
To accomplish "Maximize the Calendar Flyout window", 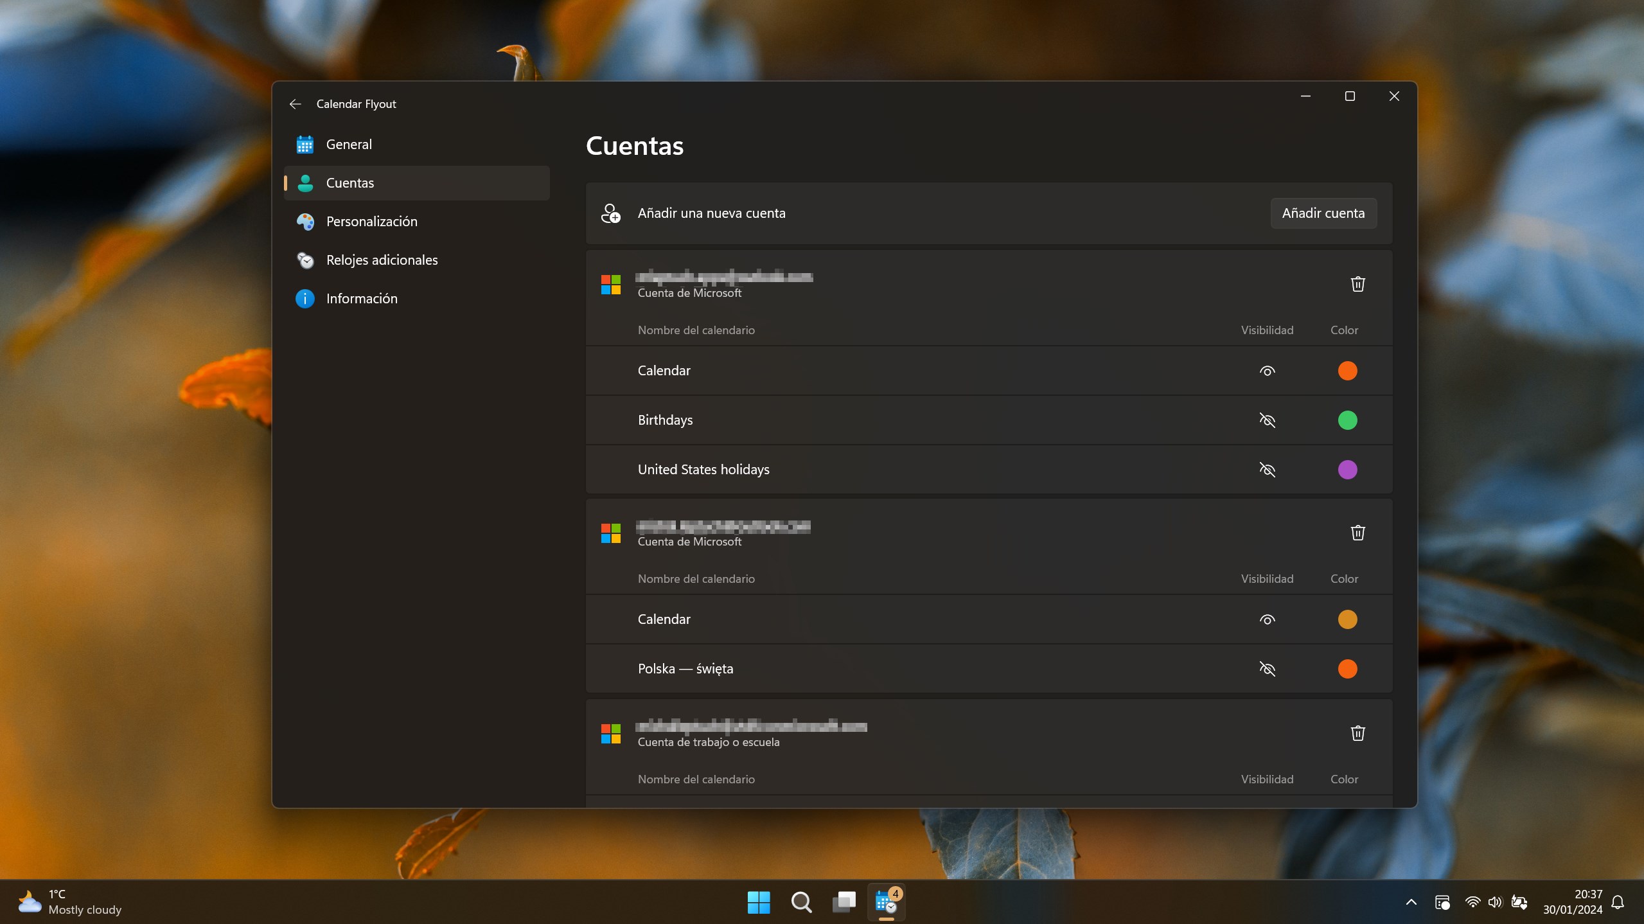I will [x=1349, y=96].
